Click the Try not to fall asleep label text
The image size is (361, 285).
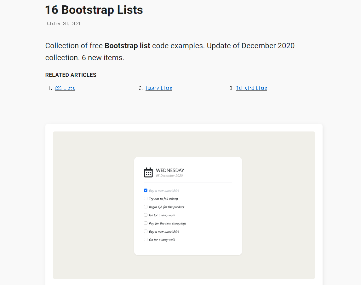tap(163, 199)
